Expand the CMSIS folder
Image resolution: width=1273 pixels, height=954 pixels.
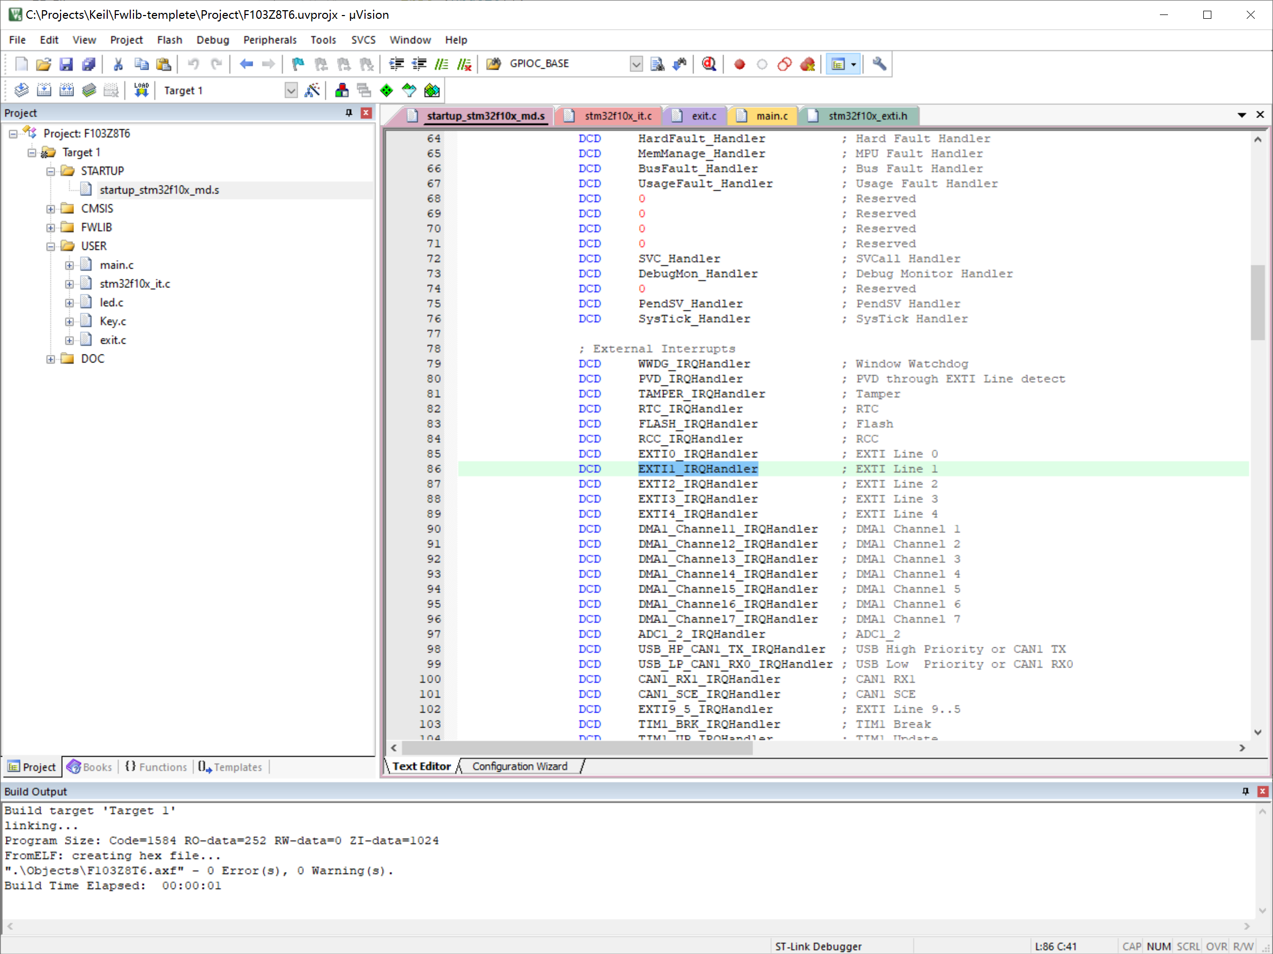[x=50, y=209]
